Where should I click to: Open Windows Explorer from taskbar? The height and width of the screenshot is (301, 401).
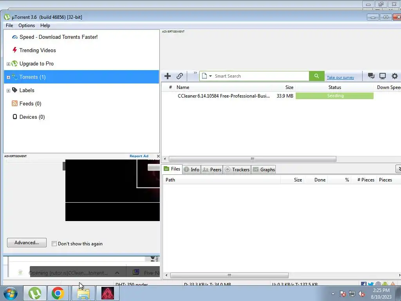[x=83, y=293]
